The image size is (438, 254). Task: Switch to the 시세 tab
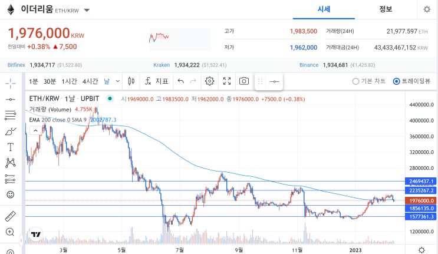click(x=324, y=9)
